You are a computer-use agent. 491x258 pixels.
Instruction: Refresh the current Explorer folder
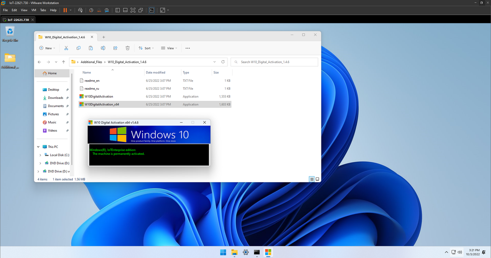pyautogui.click(x=223, y=62)
